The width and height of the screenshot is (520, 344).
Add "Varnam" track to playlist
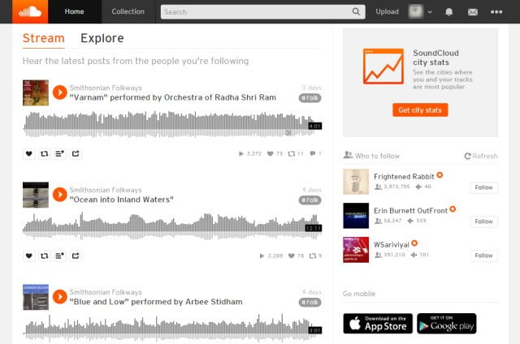click(59, 153)
